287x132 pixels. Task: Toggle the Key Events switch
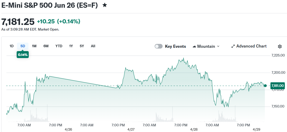(x=159, y=46)
